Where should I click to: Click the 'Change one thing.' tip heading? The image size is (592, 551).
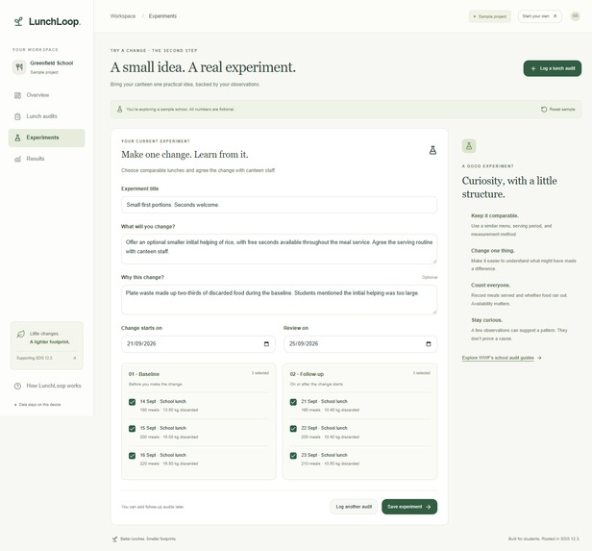[493, 251]
